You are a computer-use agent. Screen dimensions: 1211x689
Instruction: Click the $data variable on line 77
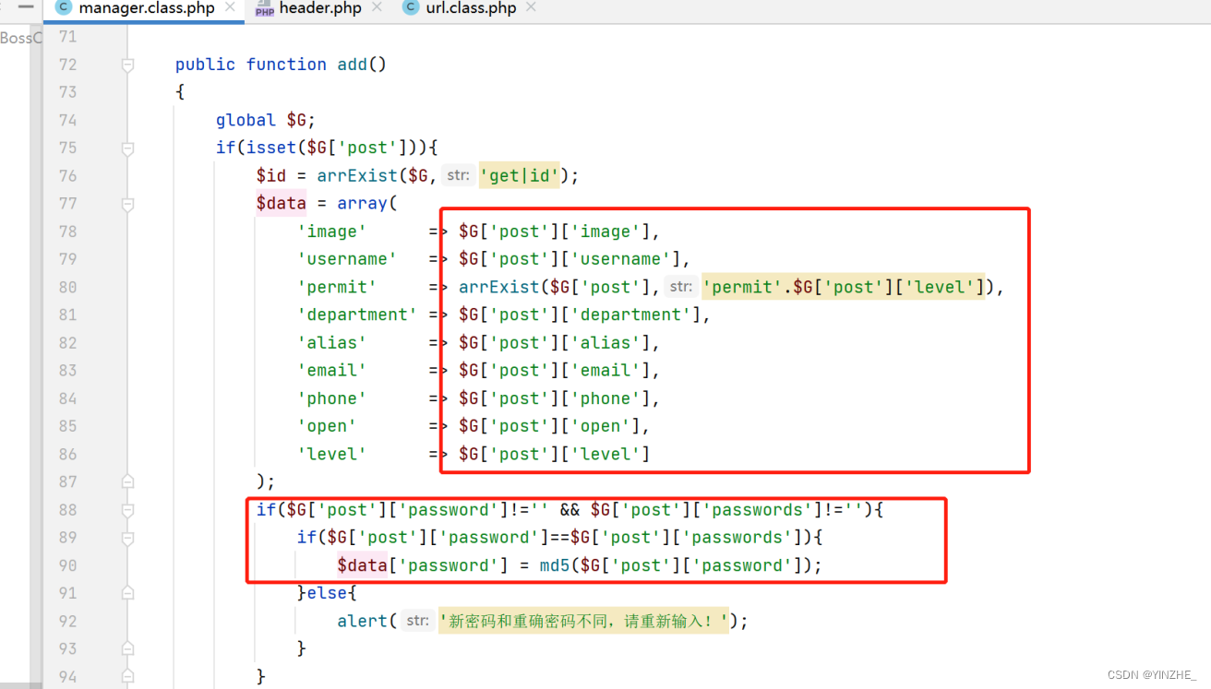[x=282, y=203]
